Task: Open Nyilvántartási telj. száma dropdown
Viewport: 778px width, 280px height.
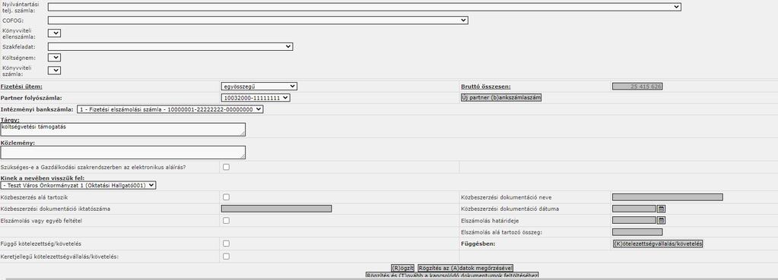Action: pyautogui.click(x=364, y=7)
